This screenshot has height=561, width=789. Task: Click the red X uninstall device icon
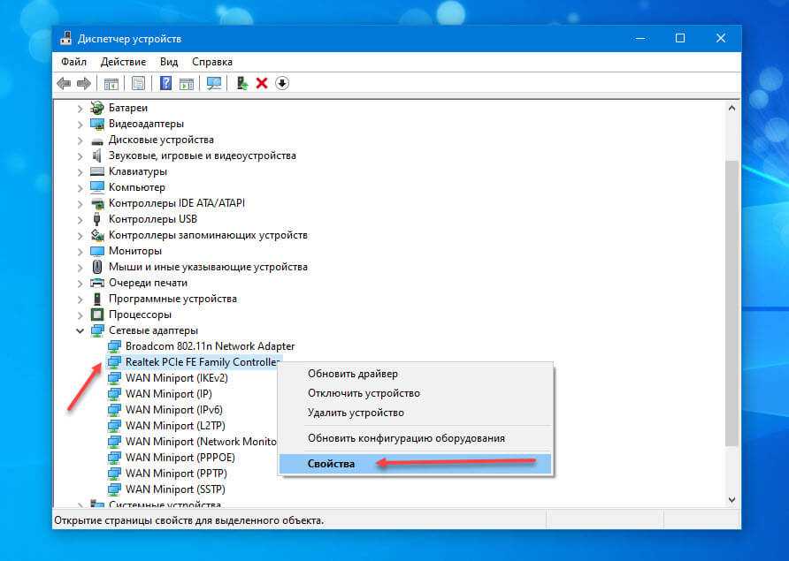point(262,83)
